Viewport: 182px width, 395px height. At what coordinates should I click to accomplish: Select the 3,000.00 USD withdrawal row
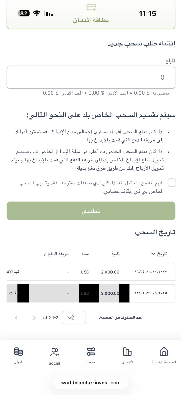click(x=91, y=293)
